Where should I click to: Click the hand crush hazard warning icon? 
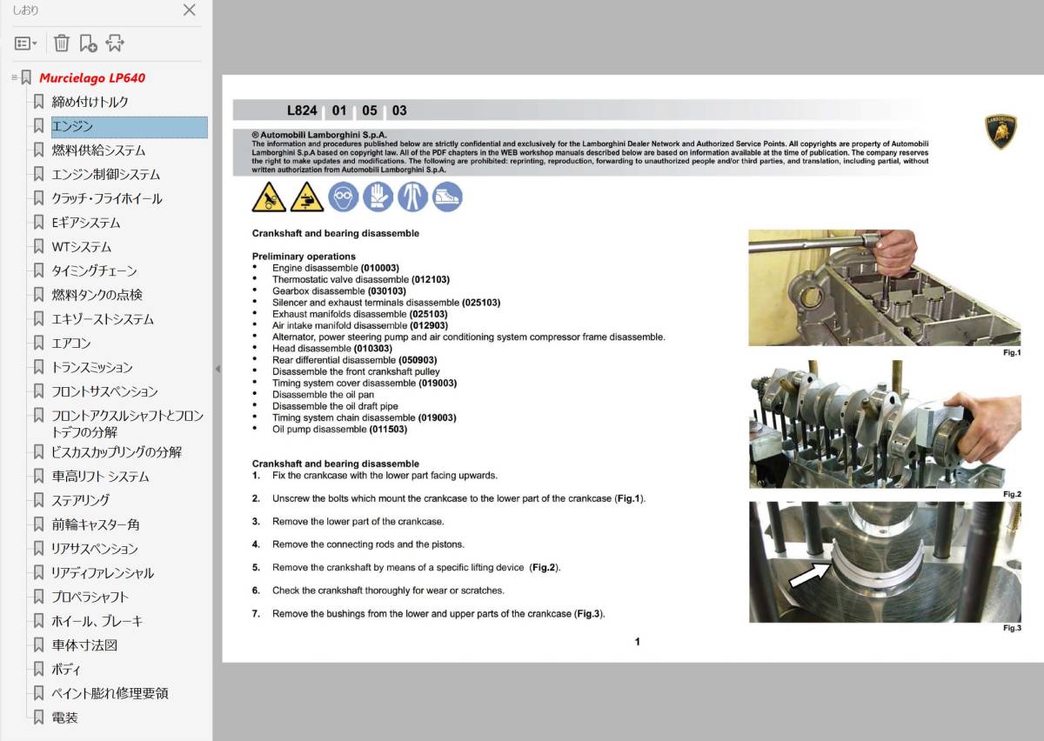(269, 197)
